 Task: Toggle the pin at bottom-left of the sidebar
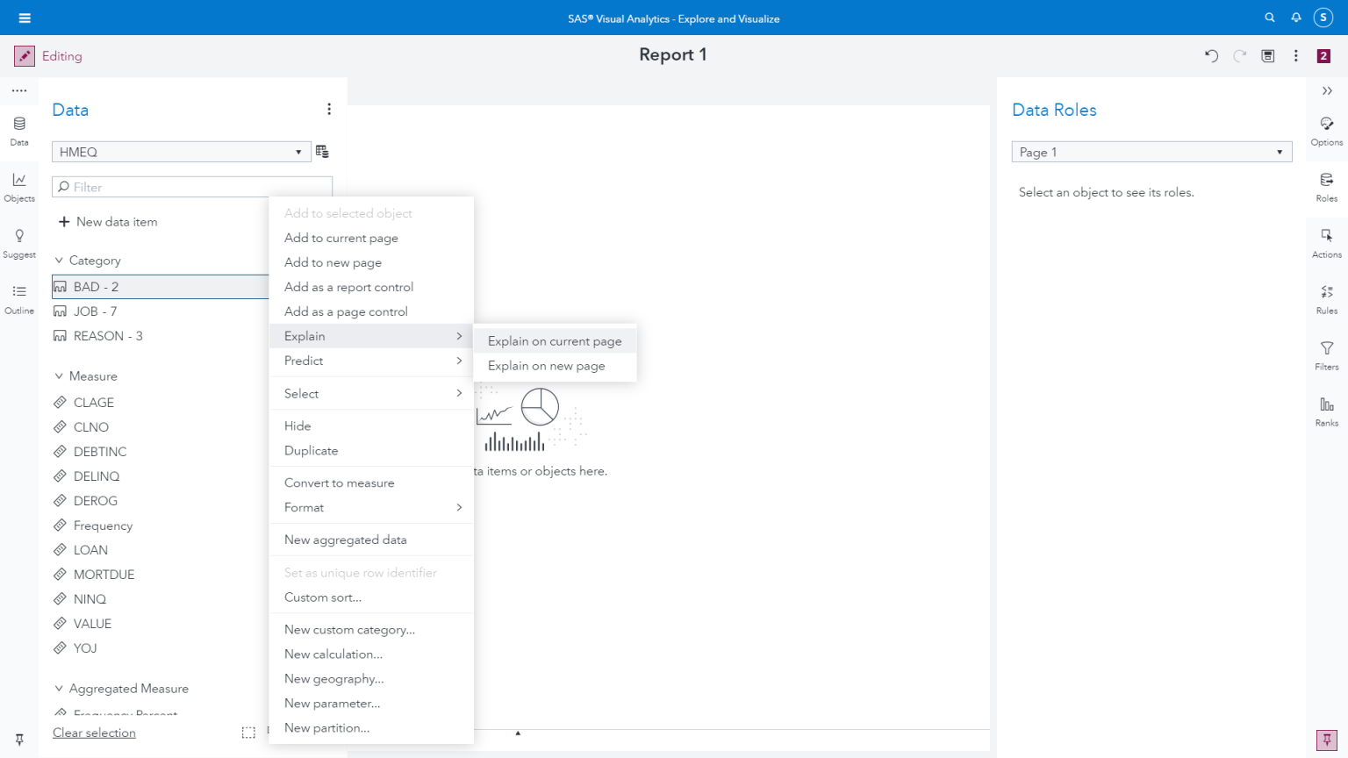pos(19,740)
